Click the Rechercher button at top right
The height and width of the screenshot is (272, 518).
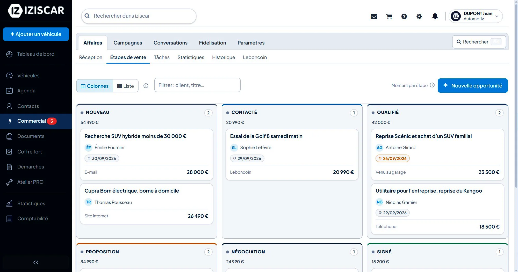[479, 42]
